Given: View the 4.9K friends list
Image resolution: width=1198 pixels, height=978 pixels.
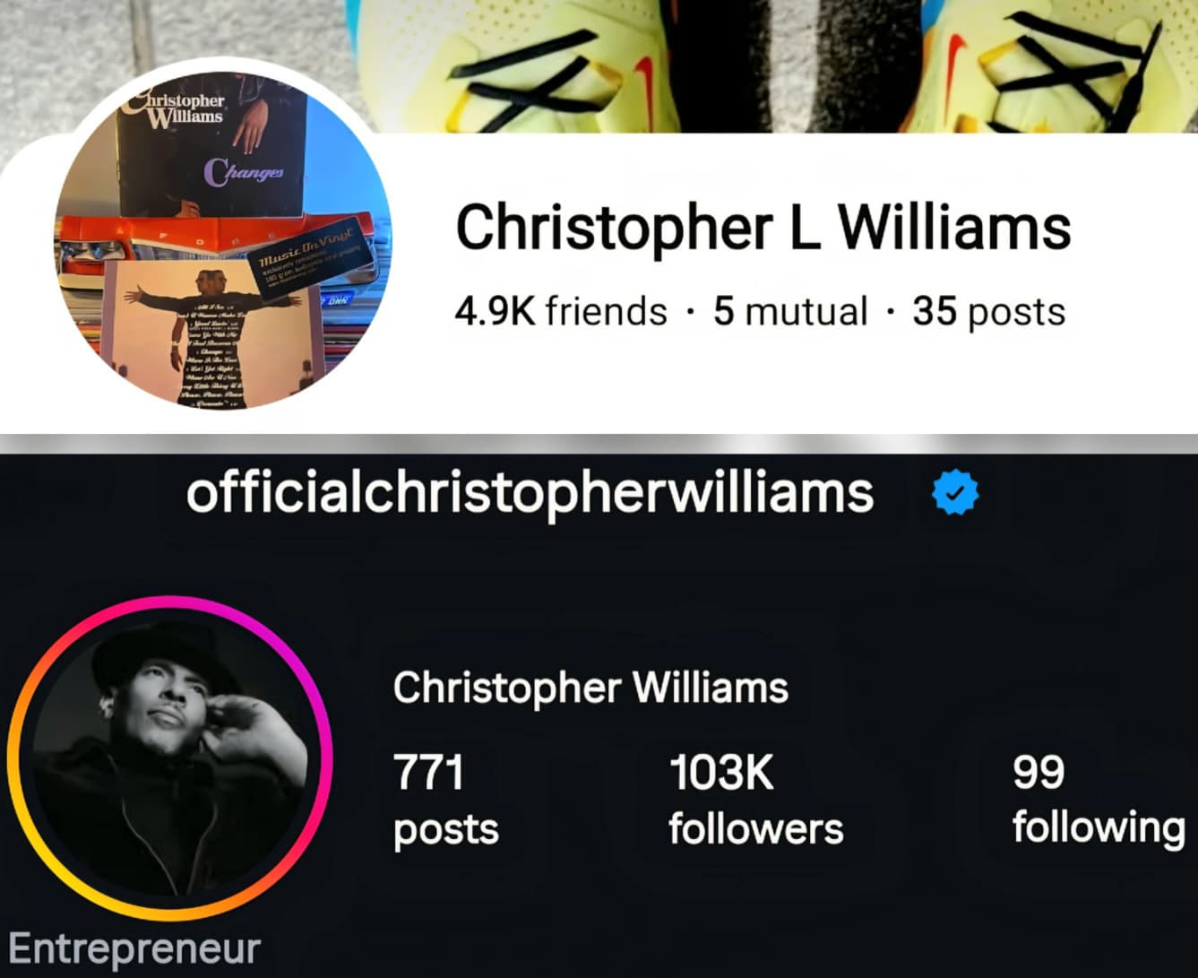Looking at the screenshot, I should coord(561,312).
